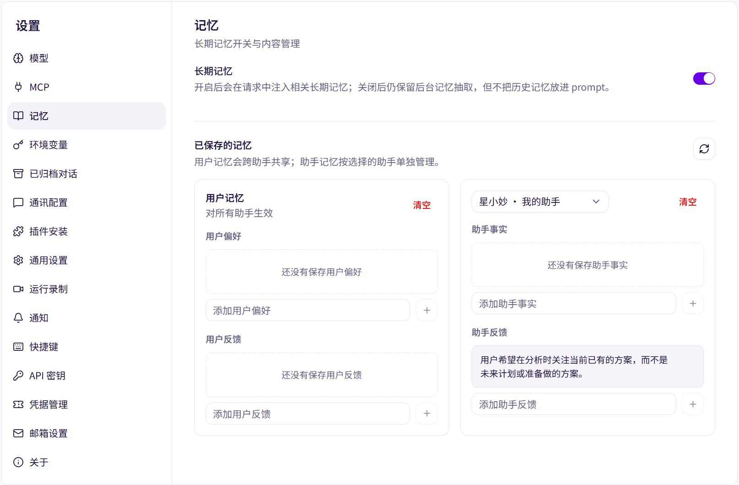The height and width of the screenshot is (485, 739).
Task: Open the 已归档对话 section
Action: (x=87, y=174)
